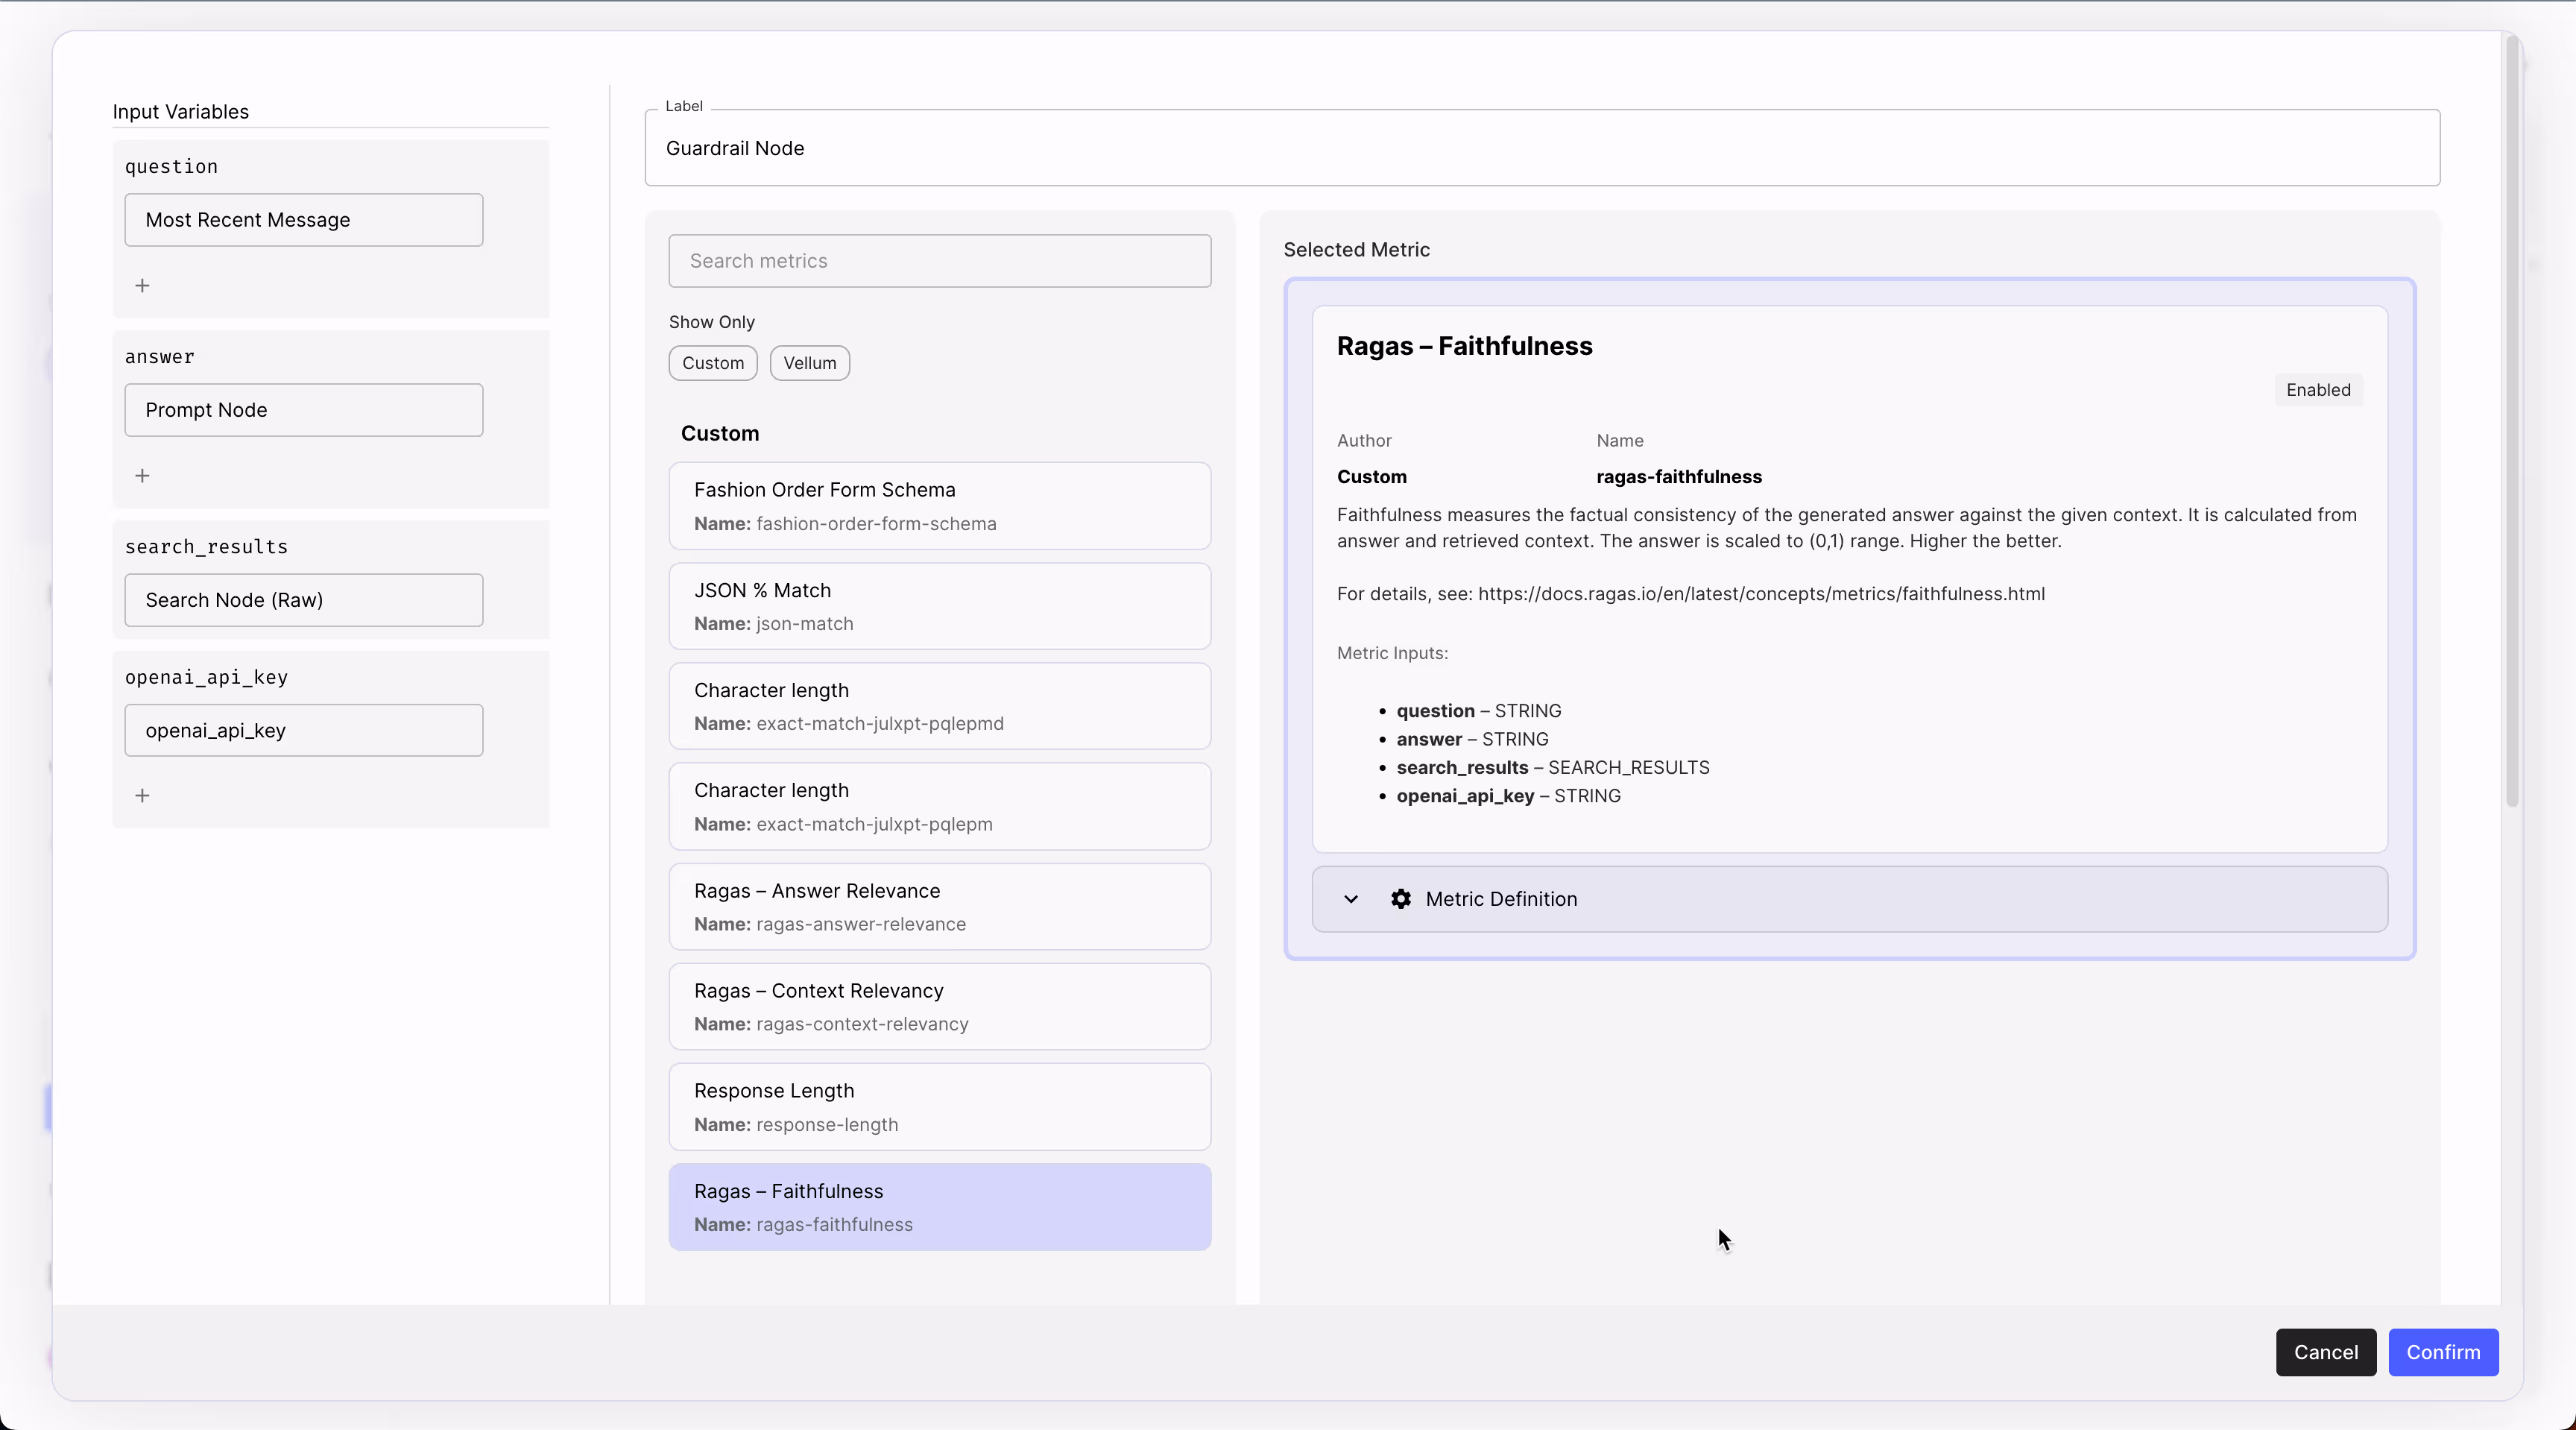Choose Ragas – Answer Relevance metric
This screenshot has width=2576, height=1430.
(939, 907)
